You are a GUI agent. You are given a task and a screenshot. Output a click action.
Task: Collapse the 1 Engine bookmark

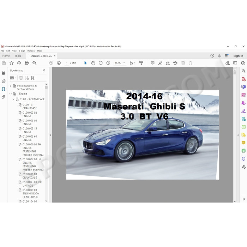tap(11, 94)
